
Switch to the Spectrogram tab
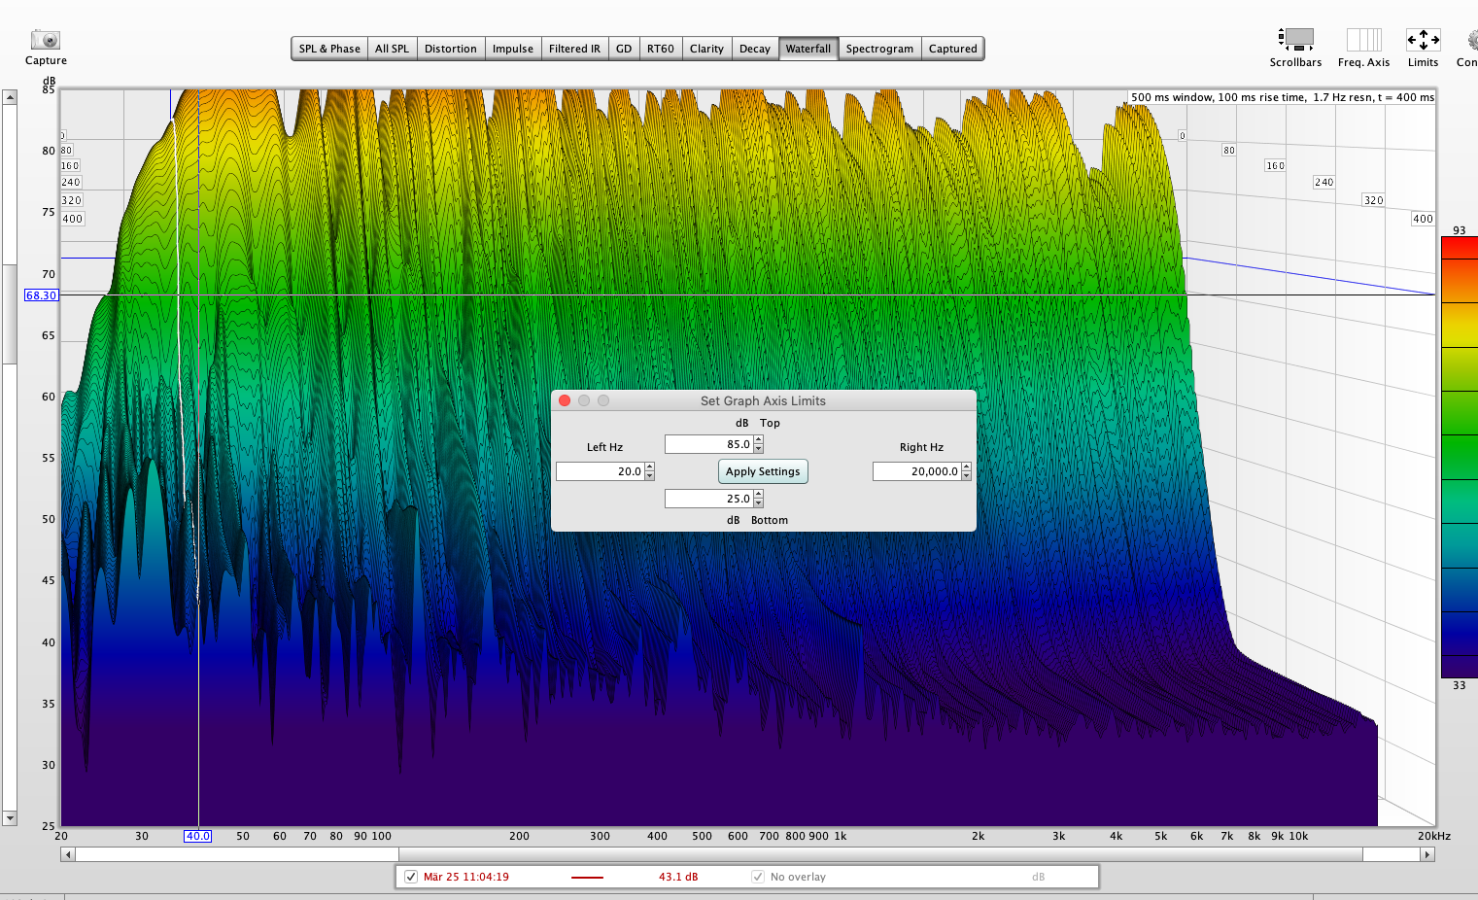[x=878, y=49]
